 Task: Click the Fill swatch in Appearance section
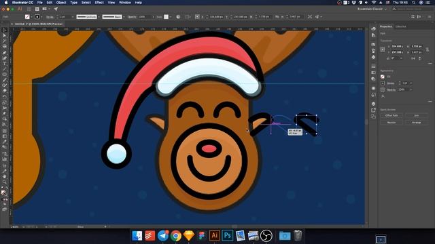pyautogui.click(x=383, y=77)
